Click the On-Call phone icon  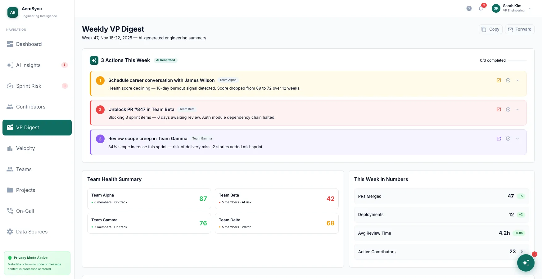[10, 211]
